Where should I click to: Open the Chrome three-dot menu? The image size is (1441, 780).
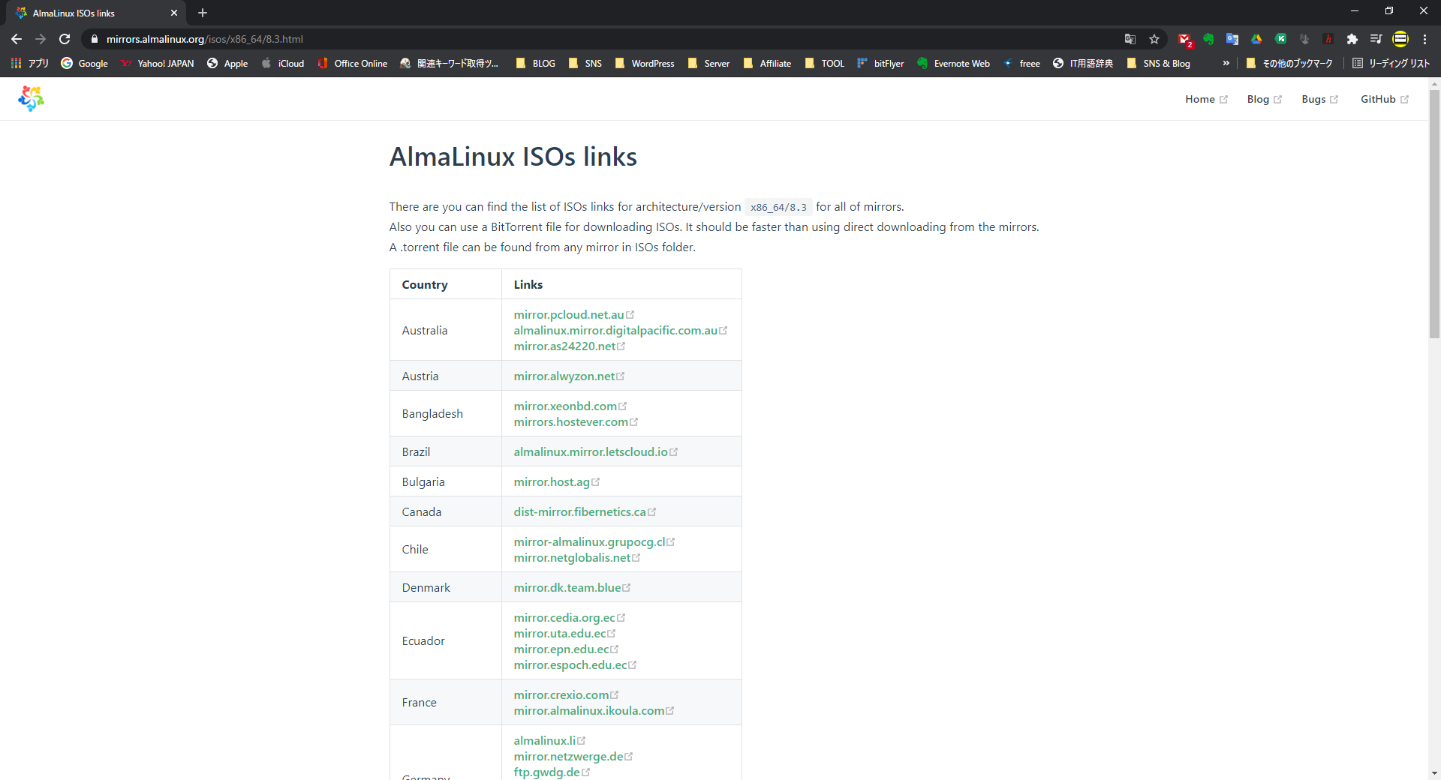1424,39
